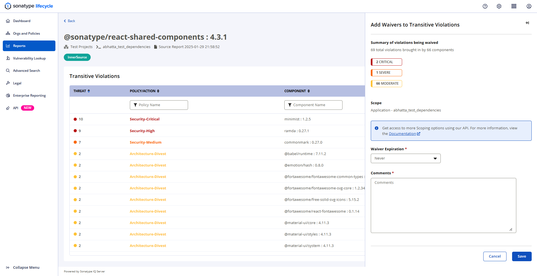Viewport: 537px width, 276px height.
Task: Click the Advanced Search magnifier icon
Action: pos(8,70)
